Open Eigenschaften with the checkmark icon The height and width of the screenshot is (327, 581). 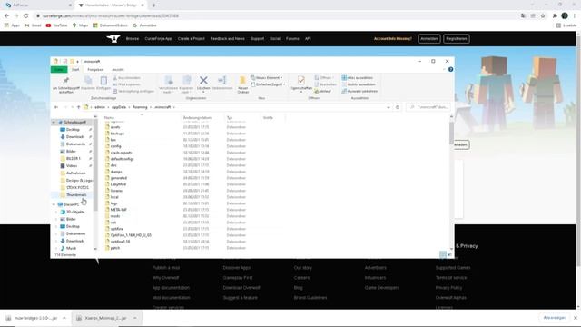(300, 80)
